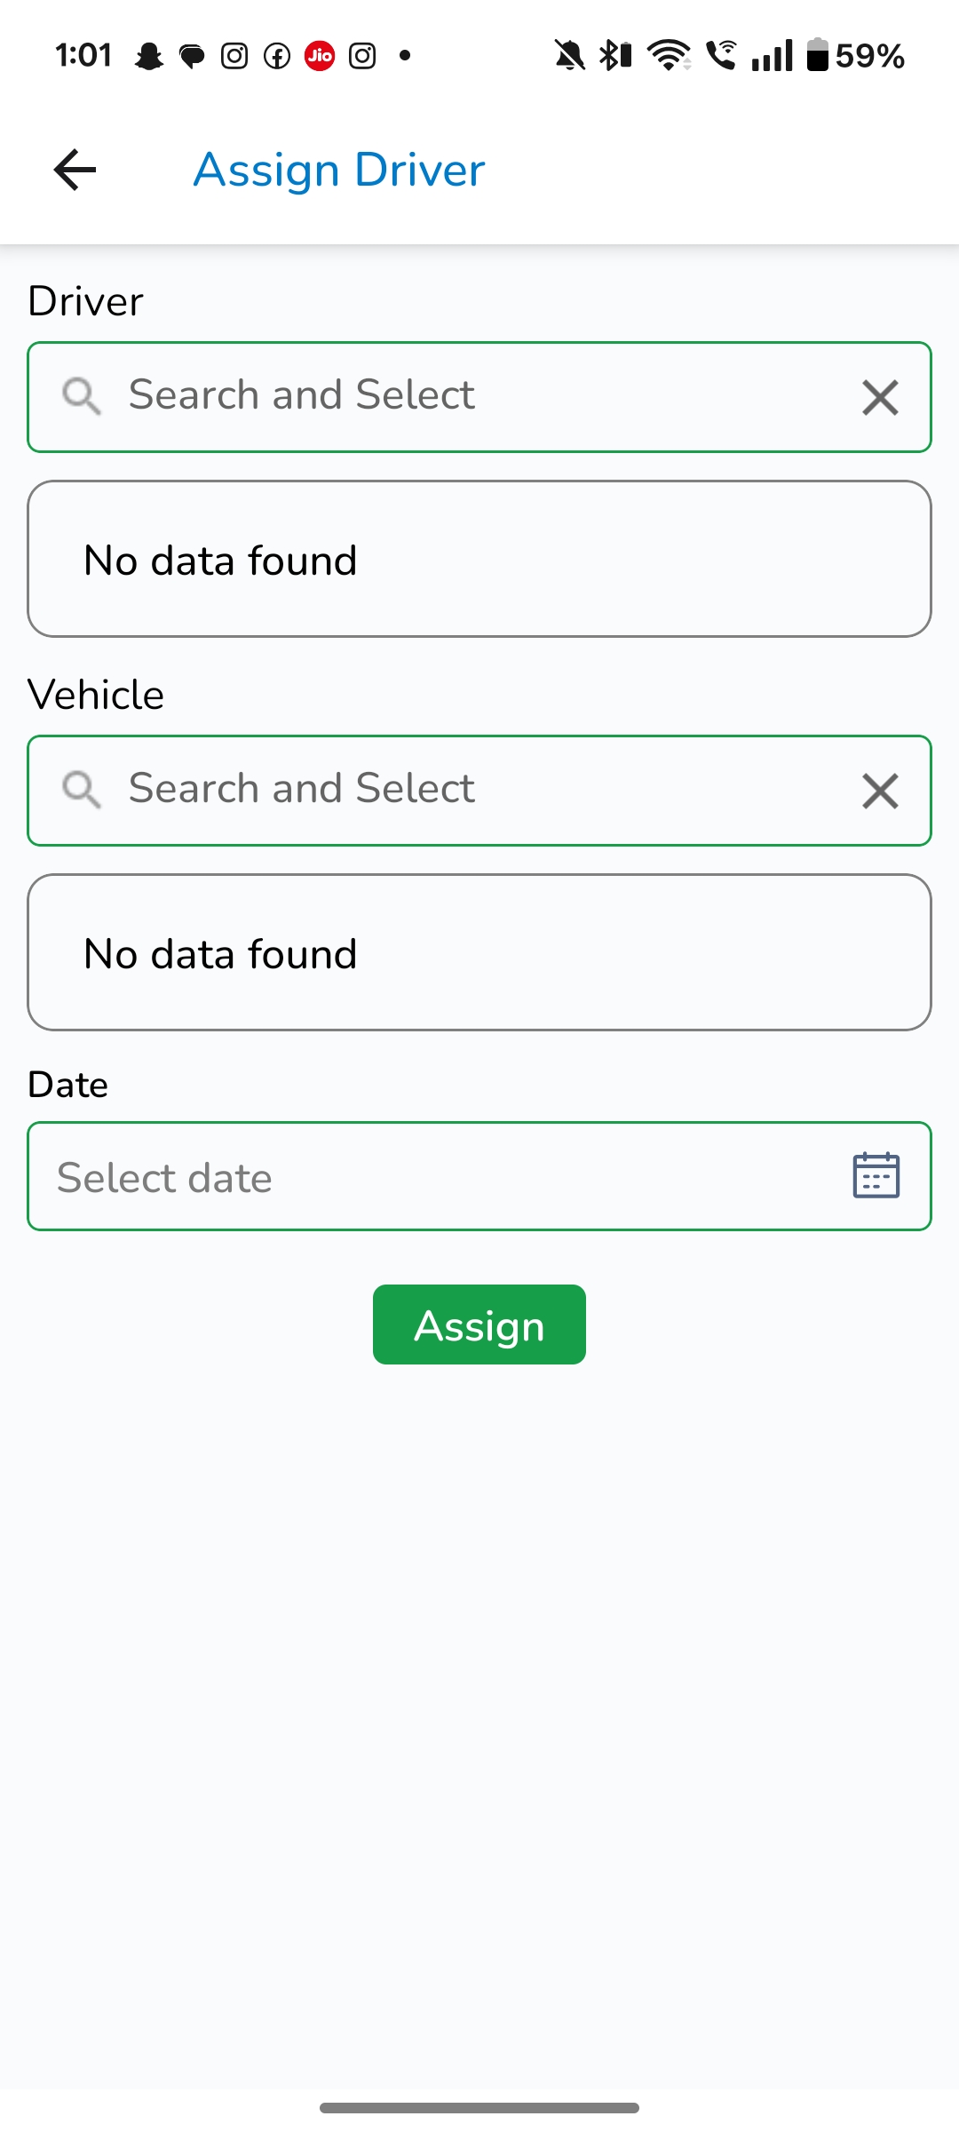
Task: Tap the Jio notification icon
Action: pyautogui.click(x=320, y=57)
